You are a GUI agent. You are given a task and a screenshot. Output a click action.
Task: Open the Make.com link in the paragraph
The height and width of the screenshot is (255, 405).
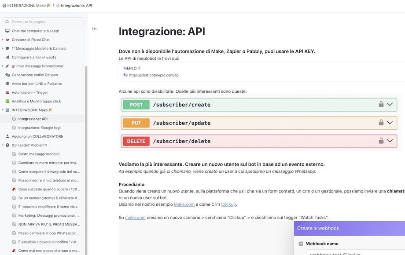(184, 204)
